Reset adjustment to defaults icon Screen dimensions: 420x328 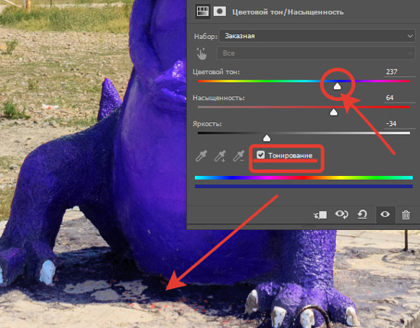tap(362, 215)
